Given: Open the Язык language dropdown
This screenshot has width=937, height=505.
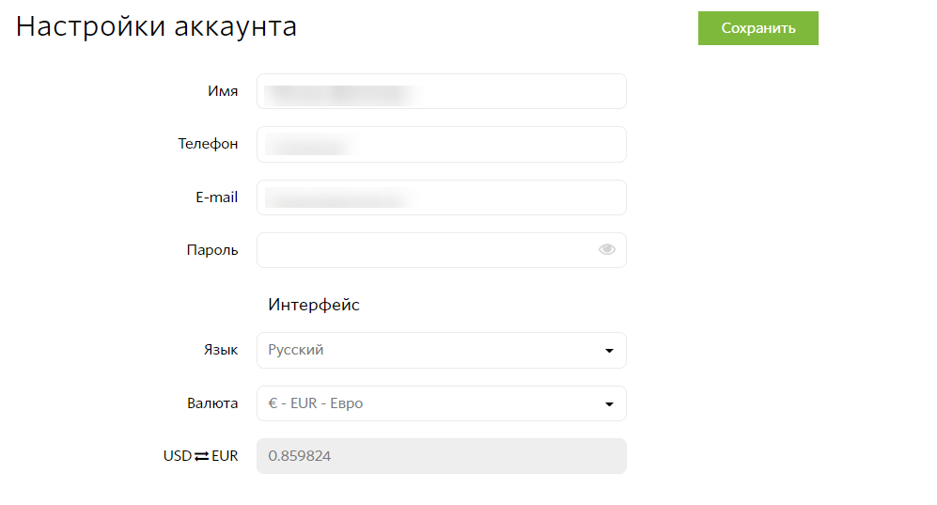Looking at the screenshot, I should click(442, 350).
